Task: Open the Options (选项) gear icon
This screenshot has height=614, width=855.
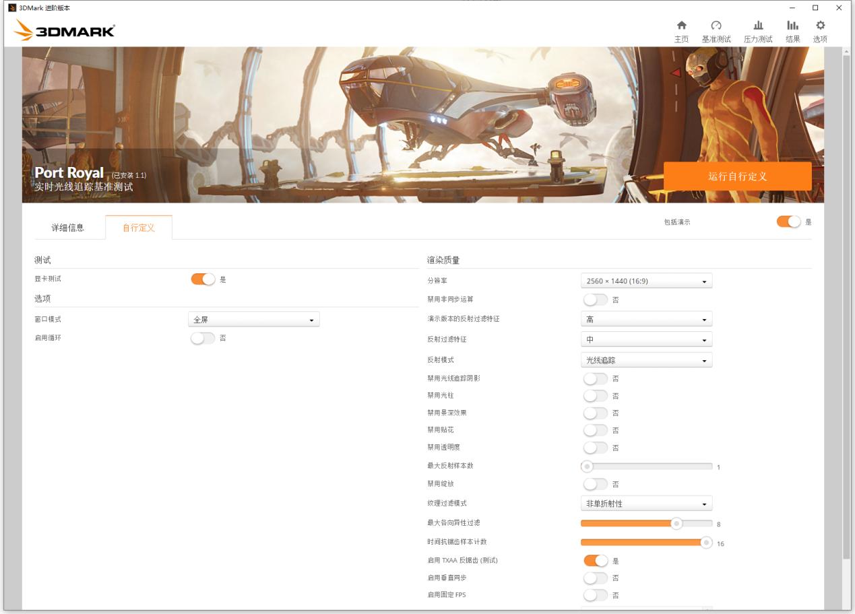Action: (820, 25)
